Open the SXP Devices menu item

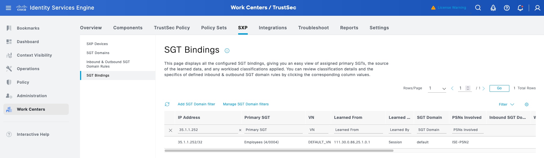point(97,44)
